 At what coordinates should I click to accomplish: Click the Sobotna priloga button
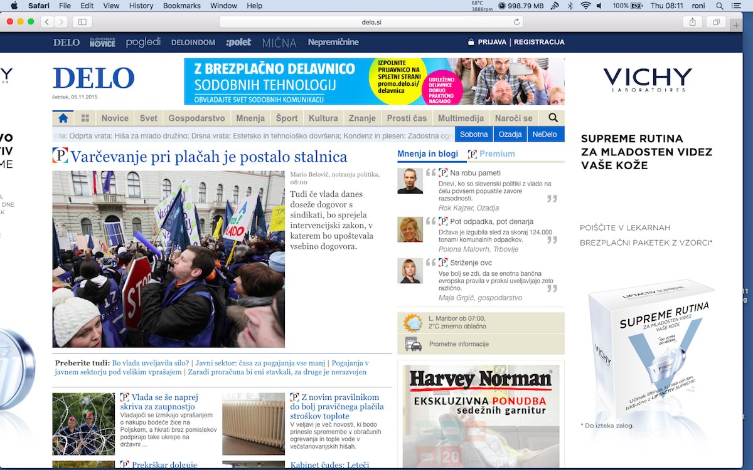[474, 134]
